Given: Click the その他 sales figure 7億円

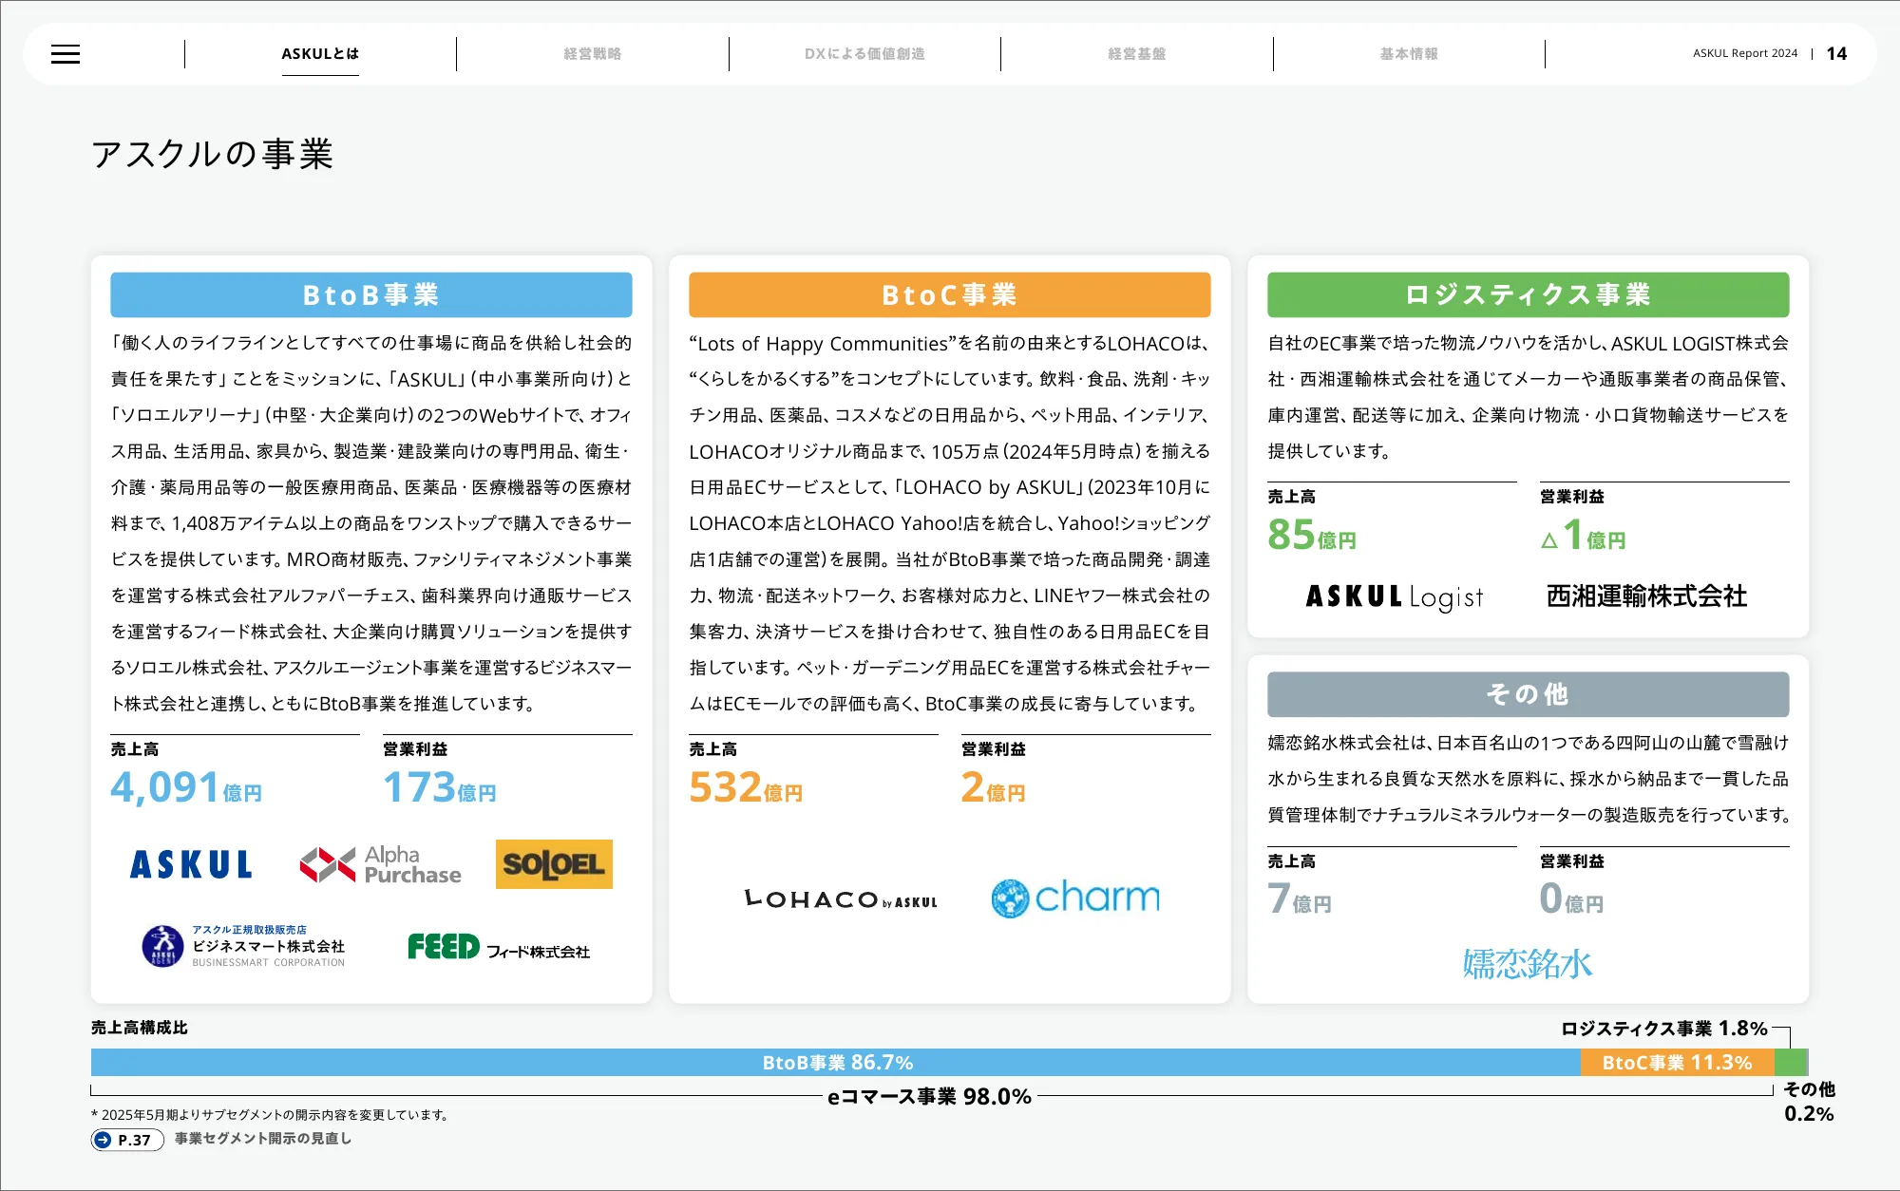Looking at the screenshot, I should point(1300,899).
